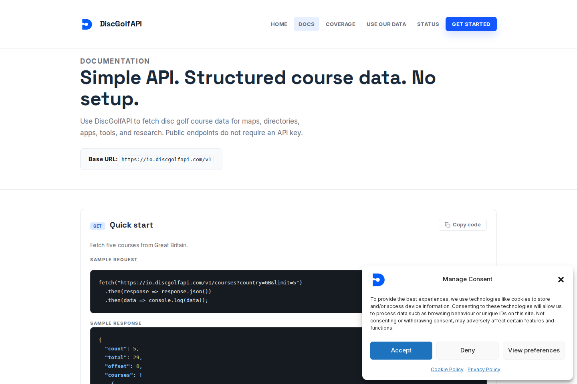Open the STATUS nav link
The height and width of the screenshot is (384, 577).
(x=428, y=24)
